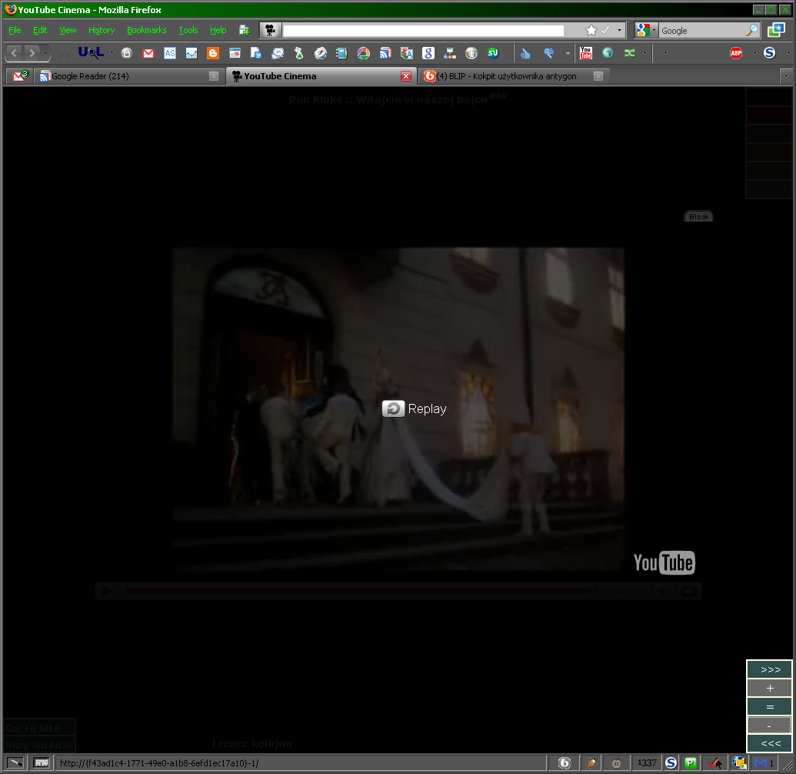
Task: Open the History menu
Action: coord(102,31)
